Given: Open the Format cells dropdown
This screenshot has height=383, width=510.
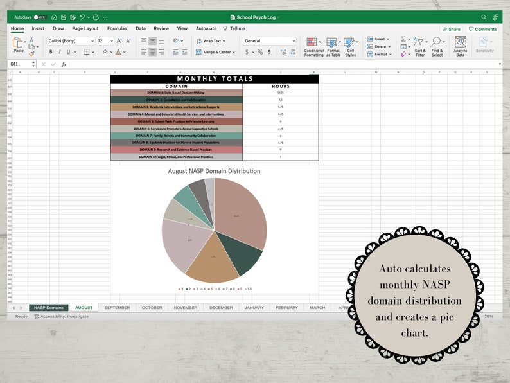Looking at the screenshot, I should pos(380,55).
